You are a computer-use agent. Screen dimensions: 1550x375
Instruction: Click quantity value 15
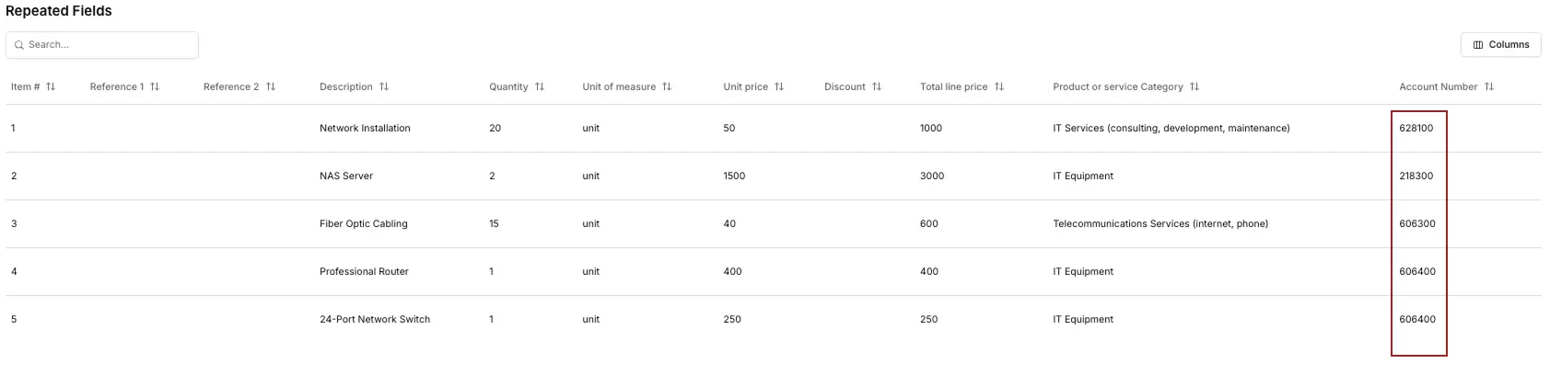(494, 223)
